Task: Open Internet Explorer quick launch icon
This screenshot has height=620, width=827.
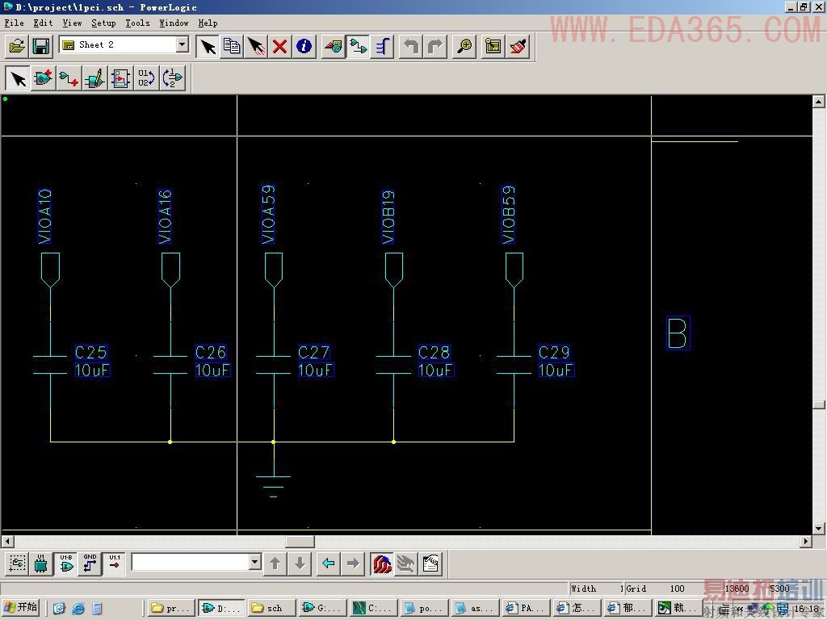Action: [x=78, y=609]
